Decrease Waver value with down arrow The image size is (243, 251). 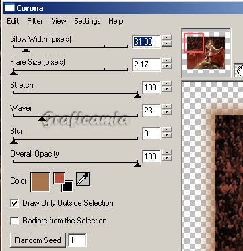click(167, 113)
